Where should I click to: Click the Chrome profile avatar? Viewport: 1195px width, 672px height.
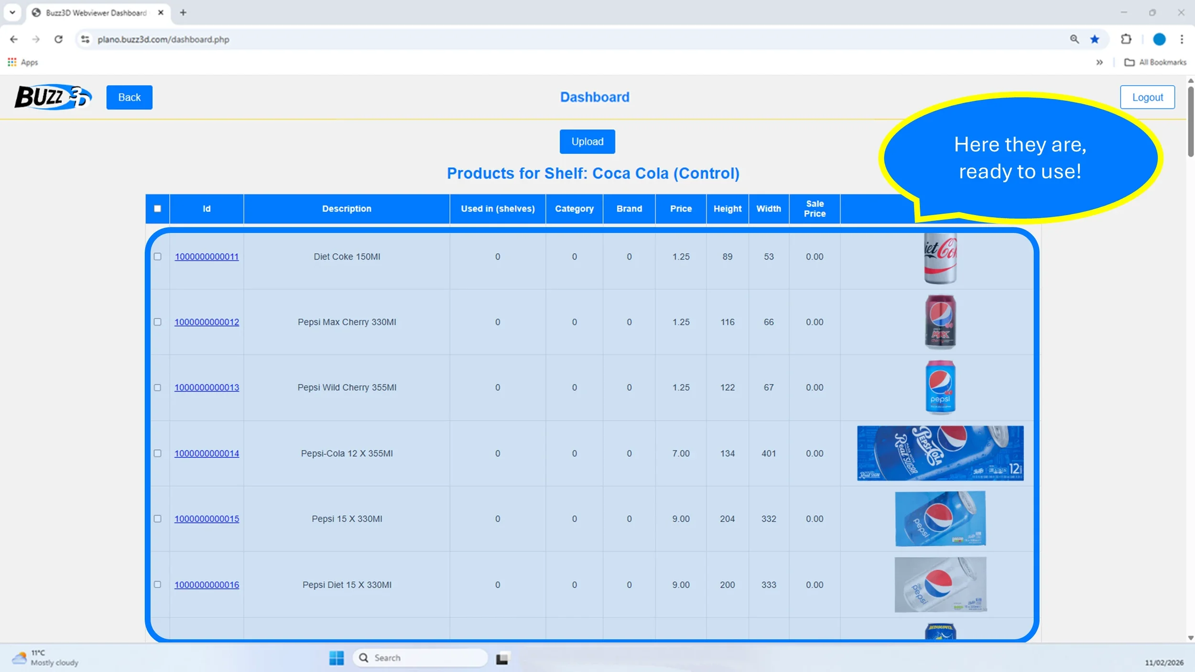(x=1159, y=39)
